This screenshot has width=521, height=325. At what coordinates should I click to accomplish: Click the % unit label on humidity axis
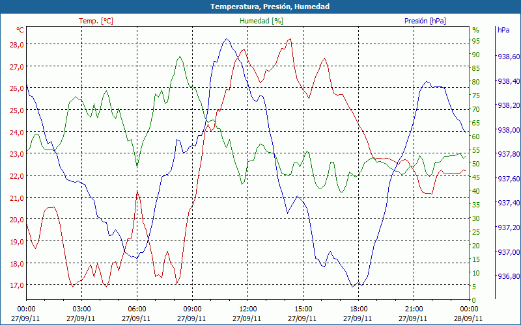(x=476, y=30)
